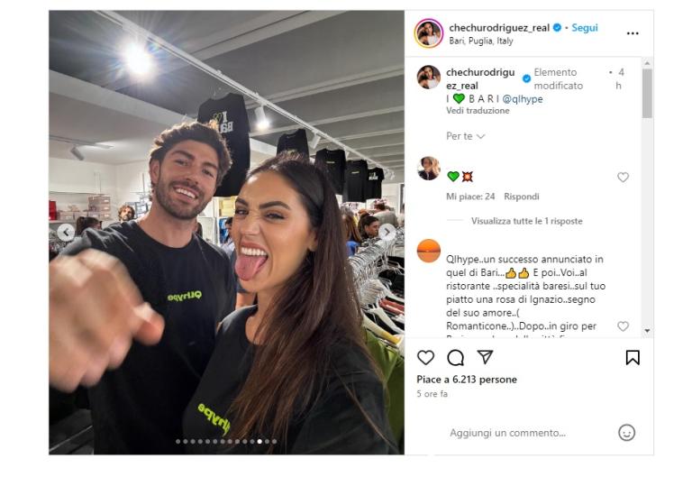Like the Qlhype success comment
The width and height of the screenshot is (692, 486).
coord(623,326)
